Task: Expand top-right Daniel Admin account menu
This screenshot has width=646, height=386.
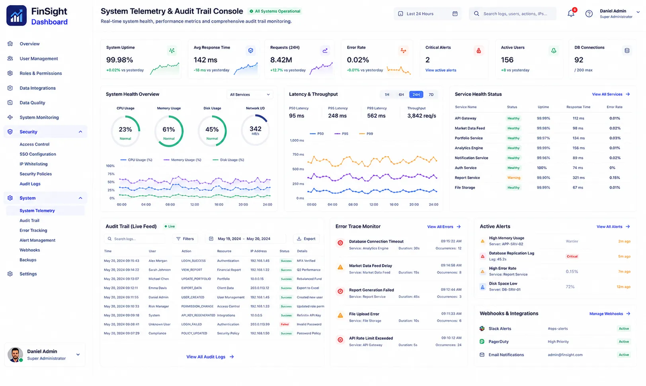Action: (x=638, y=12)
